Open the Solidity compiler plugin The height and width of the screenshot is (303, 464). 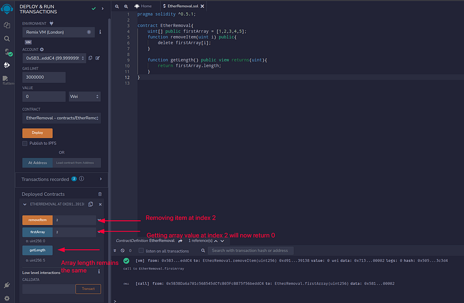click(x=7, y=52)
